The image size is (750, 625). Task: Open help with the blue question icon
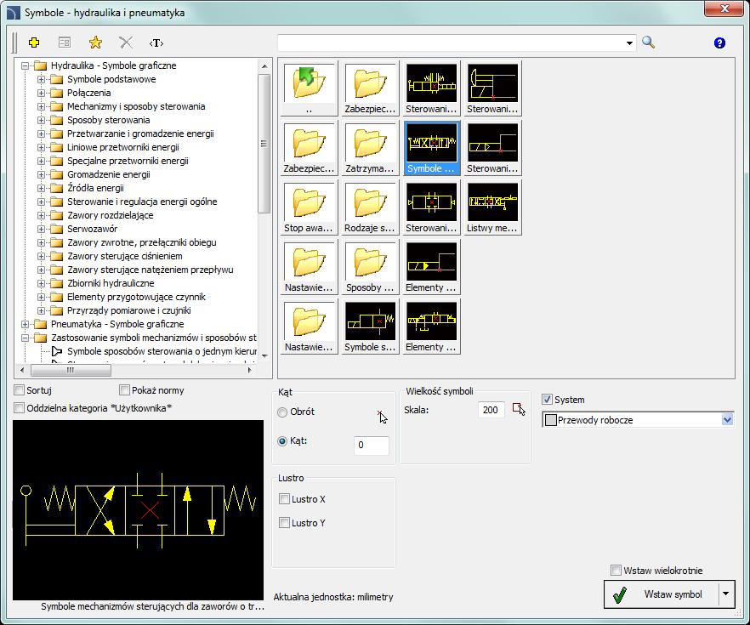(719, 43)
